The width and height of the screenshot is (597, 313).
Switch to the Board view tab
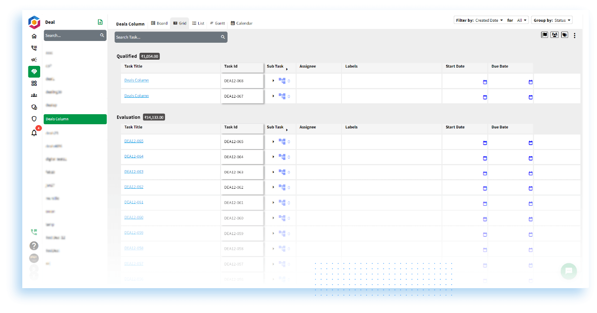159,23
